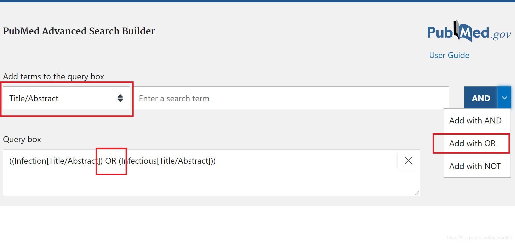
Task: Select "Add with NOT" from the menu
Action: [475, 166]
